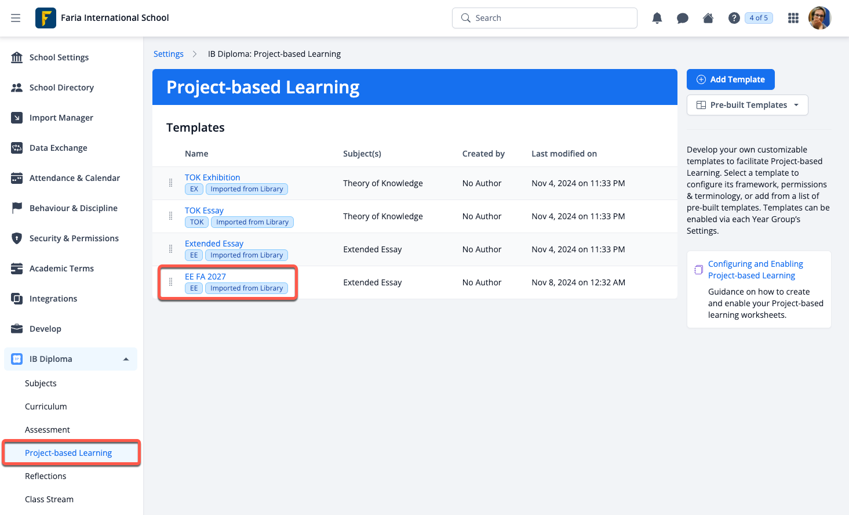This screenshot has height=515, width=849.
Task: Open the EE FA 2027 template
Action: click(205, 277)
